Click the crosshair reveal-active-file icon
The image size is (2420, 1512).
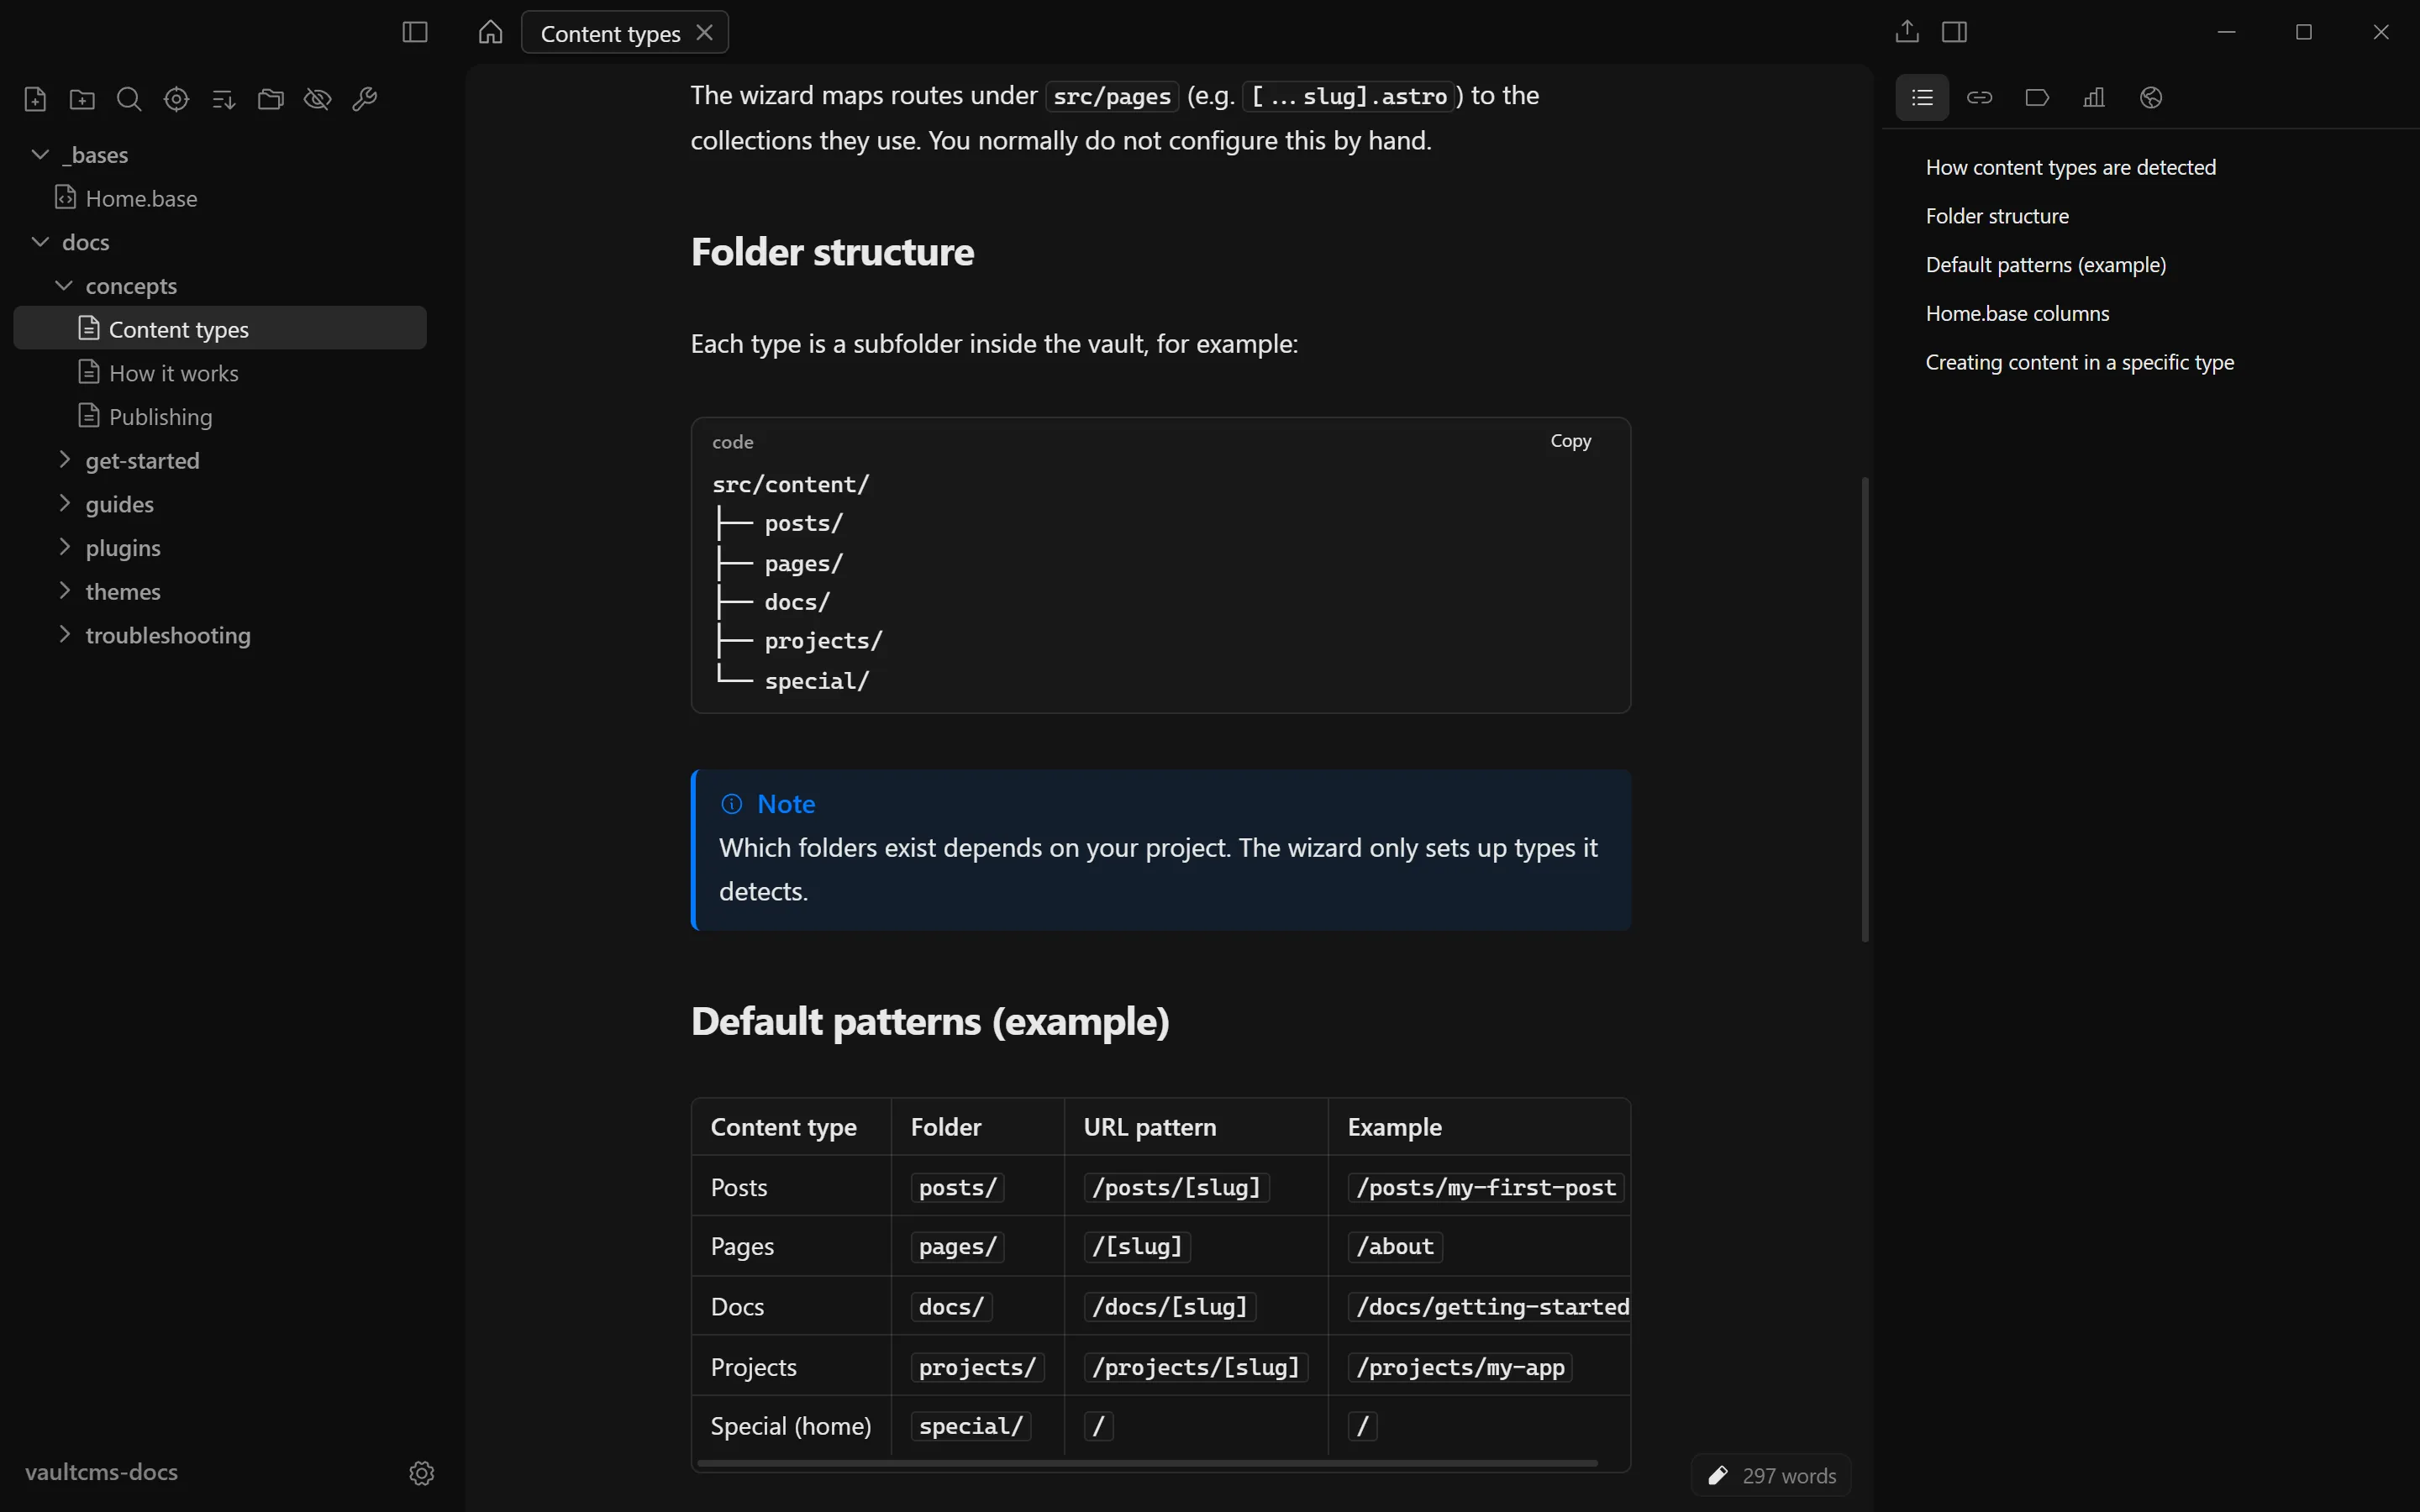point(176,99)
